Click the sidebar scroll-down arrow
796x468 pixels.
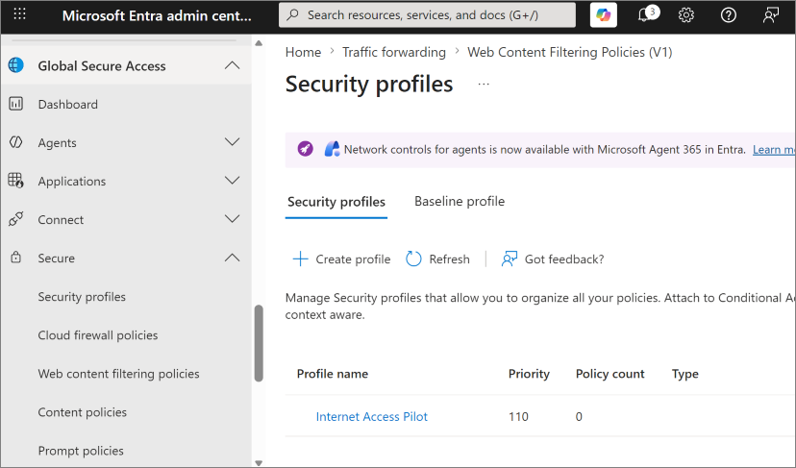click(x=259, y=463)
